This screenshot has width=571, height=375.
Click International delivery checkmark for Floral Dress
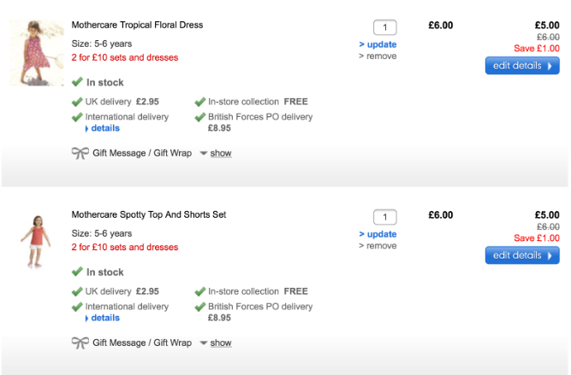pyautogui.click(x=77, y=117)
